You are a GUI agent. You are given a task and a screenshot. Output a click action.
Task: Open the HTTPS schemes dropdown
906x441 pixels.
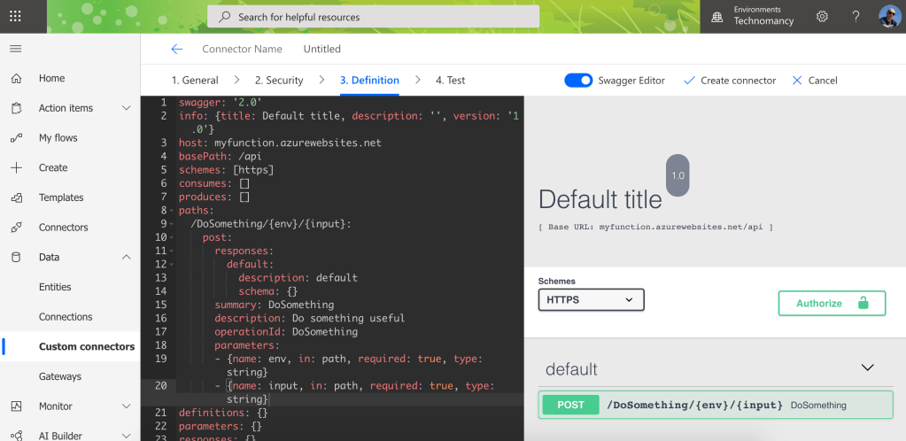(591, 300)
